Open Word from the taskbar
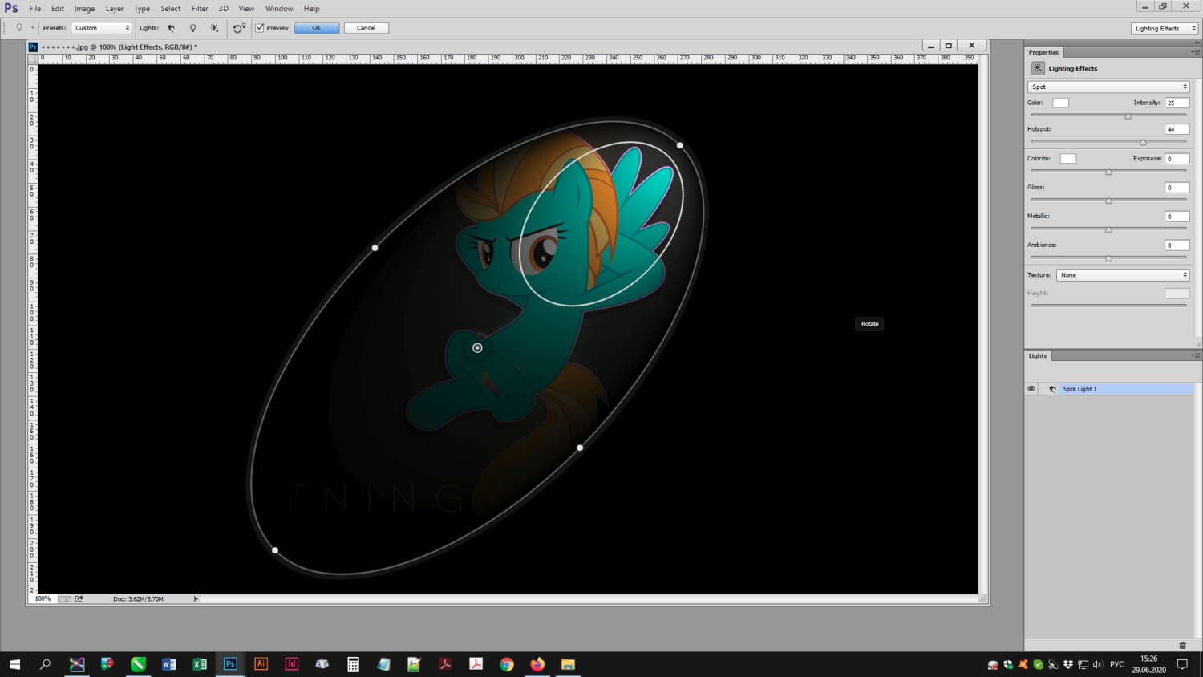Viewport: 1203px width, 677px height. coord(168,664)
